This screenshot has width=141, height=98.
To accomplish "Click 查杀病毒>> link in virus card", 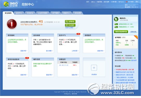I will (49, 51).
